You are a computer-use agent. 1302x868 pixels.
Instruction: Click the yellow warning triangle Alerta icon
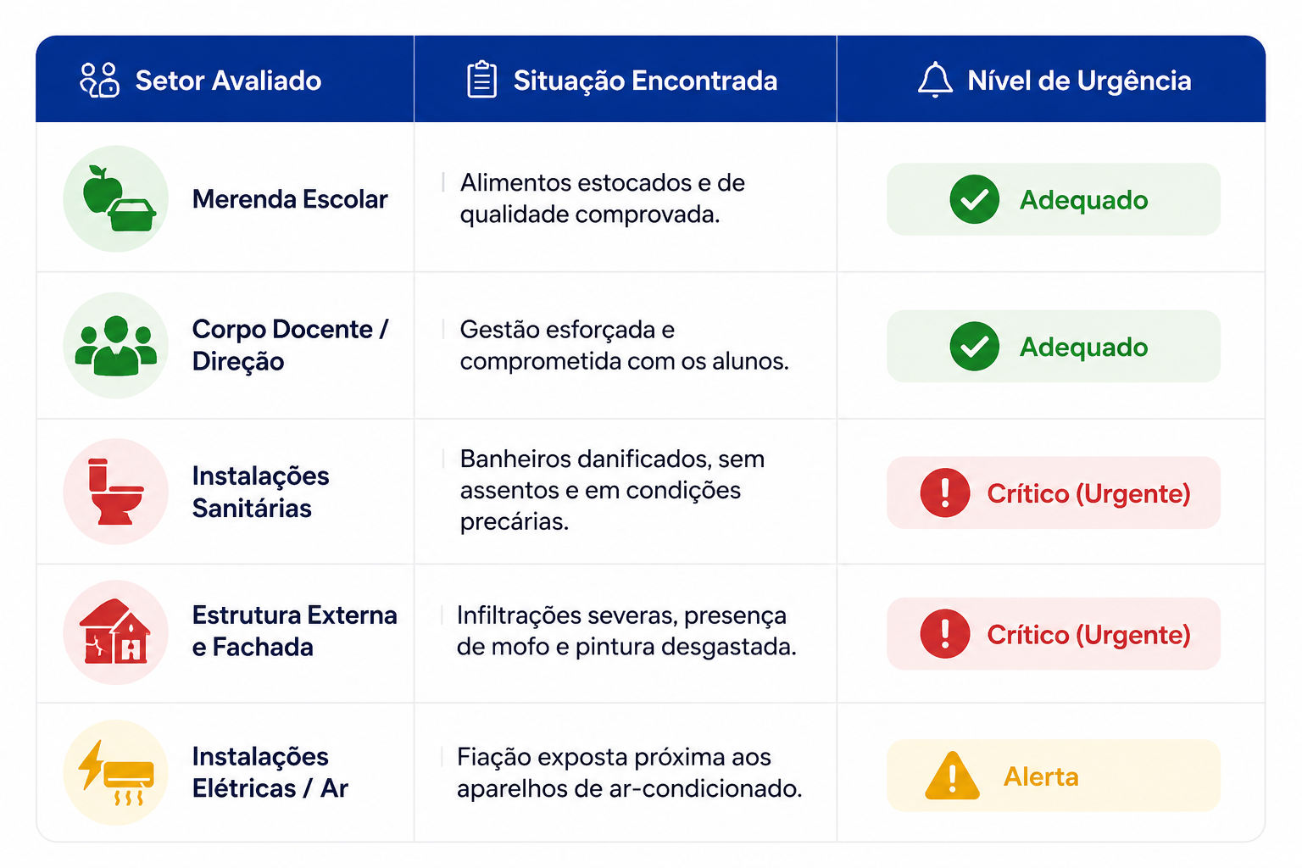953,776
